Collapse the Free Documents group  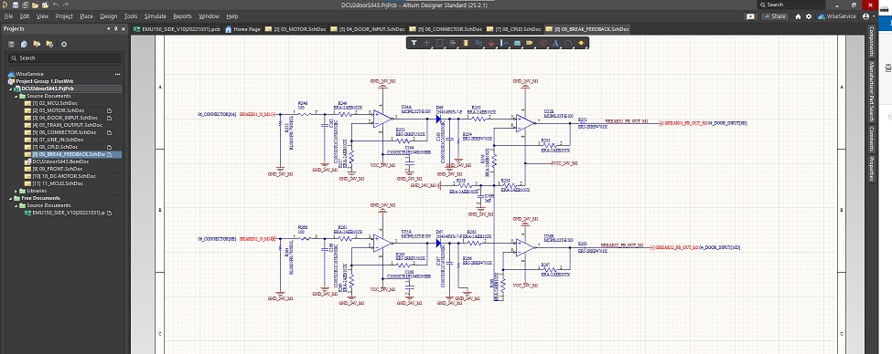pyautogui.click(x=10, y=198)
